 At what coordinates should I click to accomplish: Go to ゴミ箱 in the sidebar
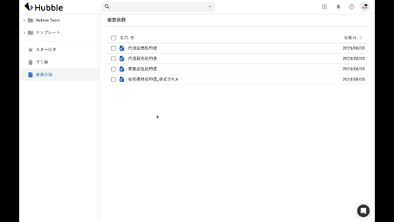point(43,62)
